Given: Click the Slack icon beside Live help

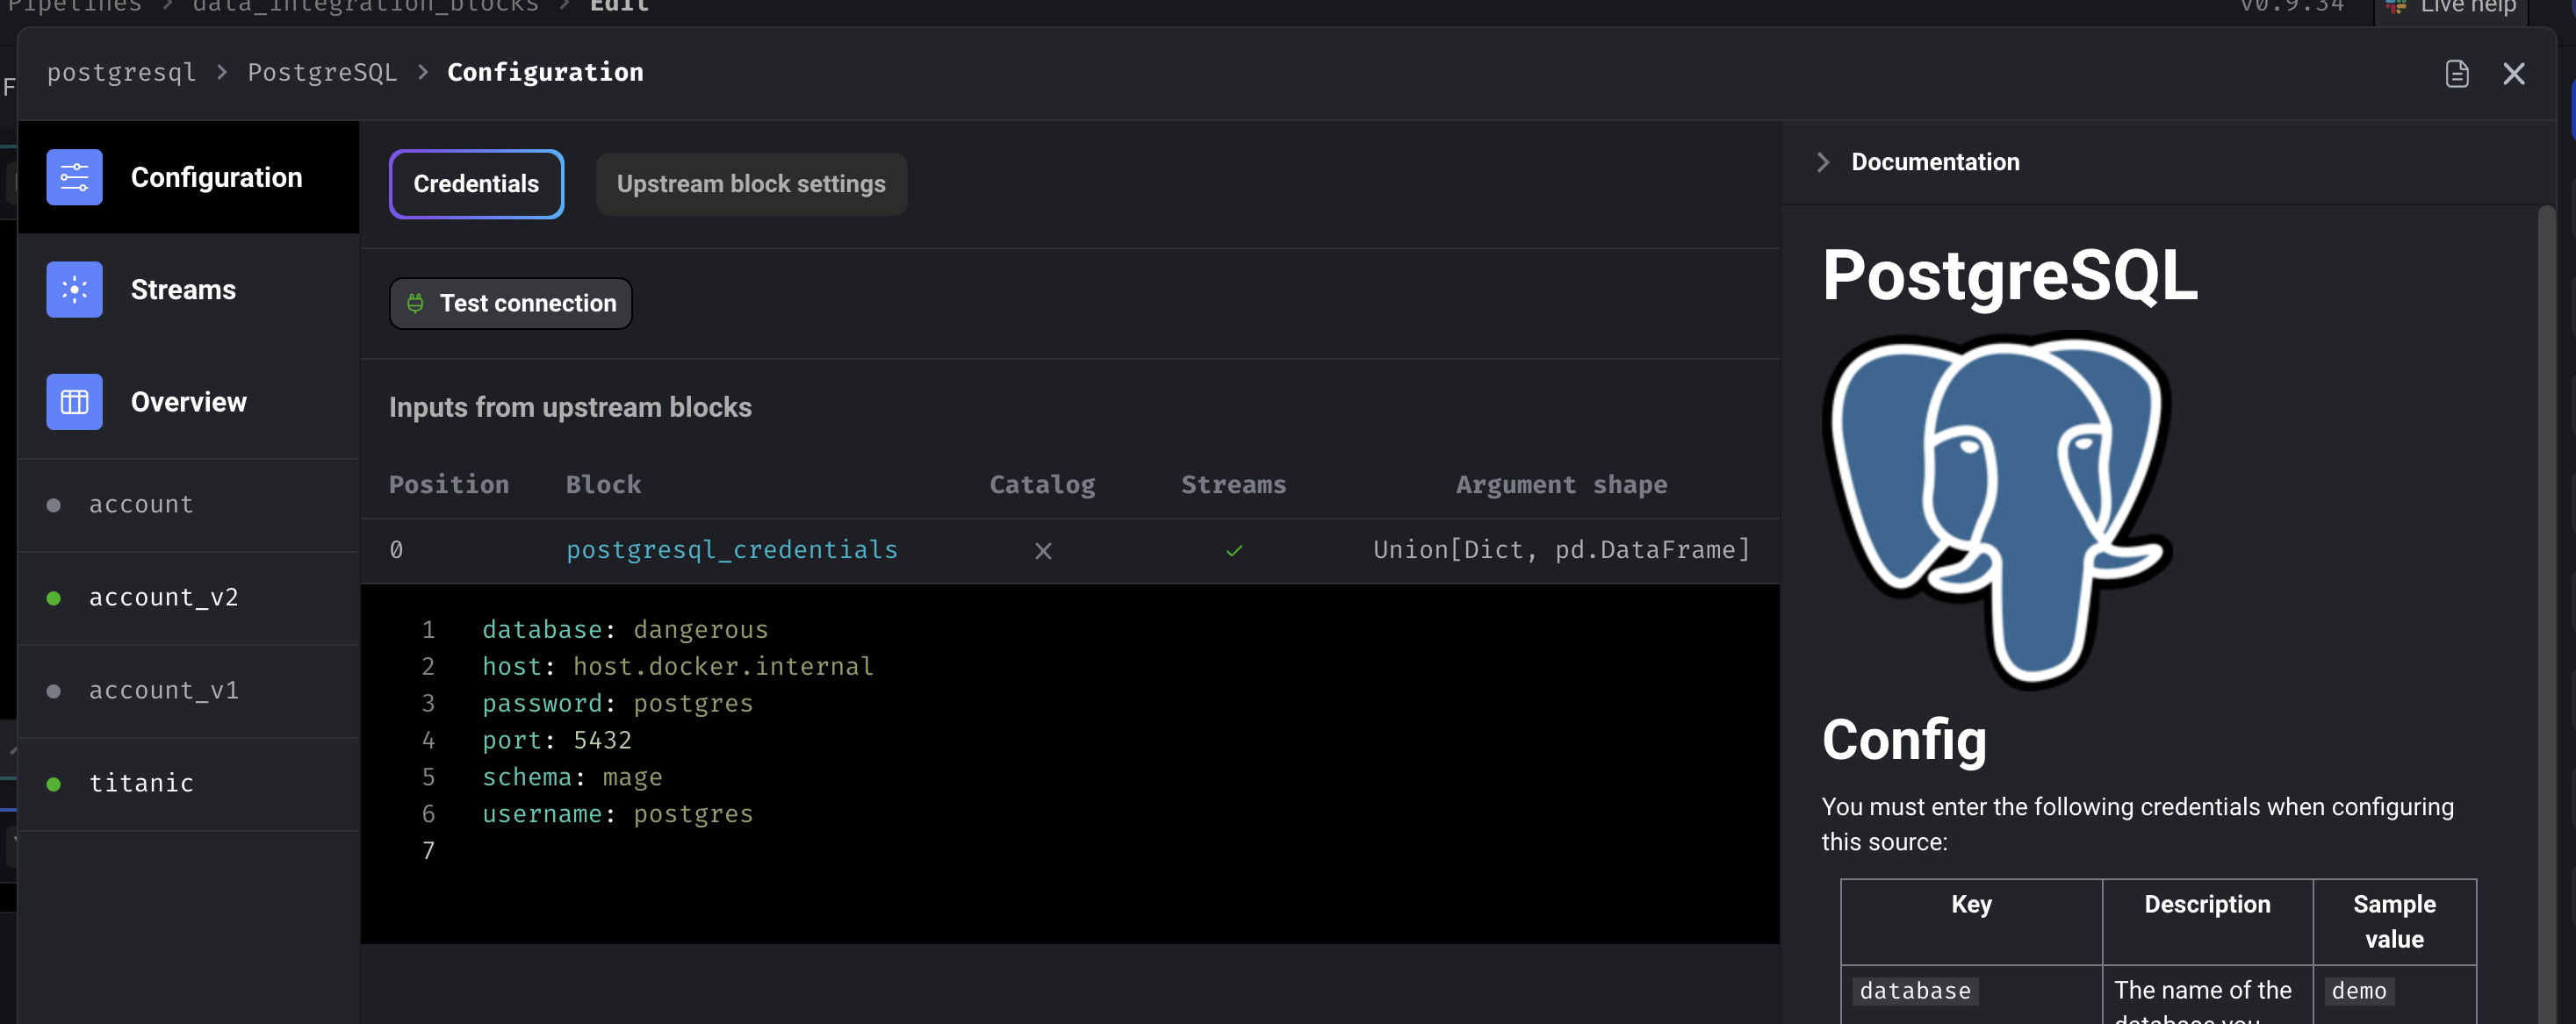Looking at the screenshot, I should pos(2396,7).
